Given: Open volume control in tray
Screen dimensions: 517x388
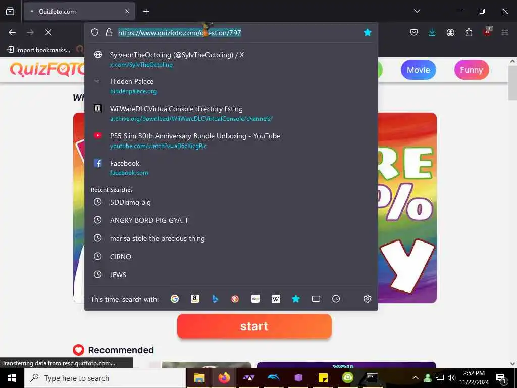Looking at the screenshot, I should [x=451, y=378].
